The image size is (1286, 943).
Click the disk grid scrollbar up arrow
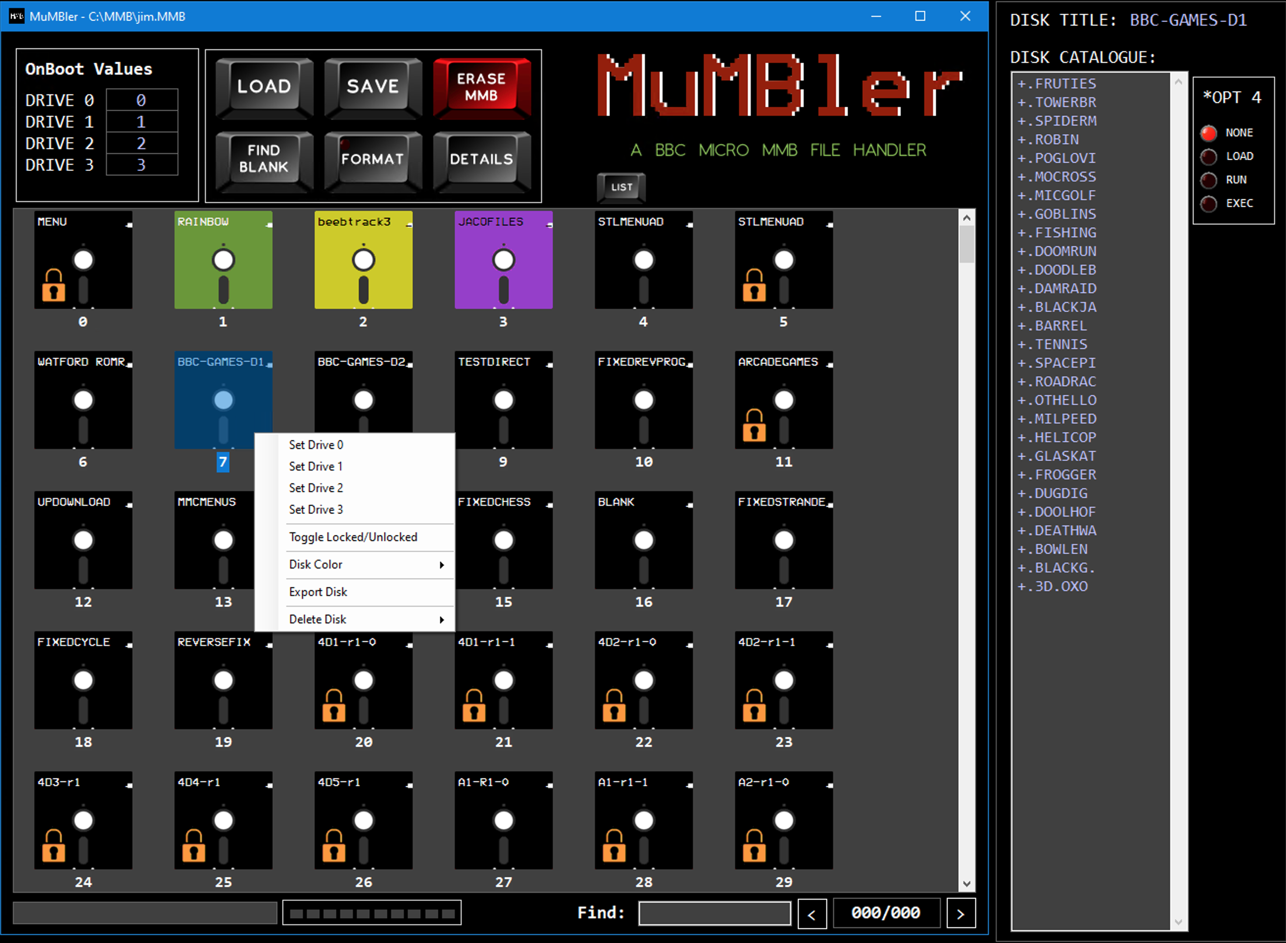click(966, 218)
